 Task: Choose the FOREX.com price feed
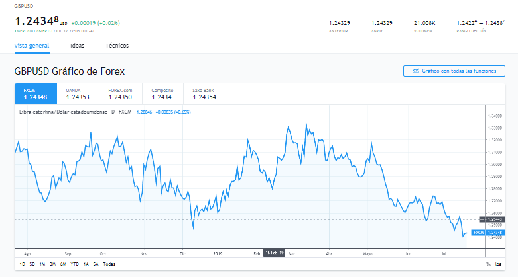coord(120,94)
